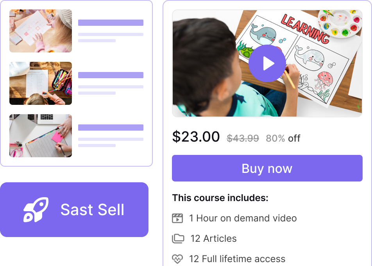The height and width of the screenshot is (266, 372).
Task: Open the calendar planning course thumbnail
Action: click(41, 31)
